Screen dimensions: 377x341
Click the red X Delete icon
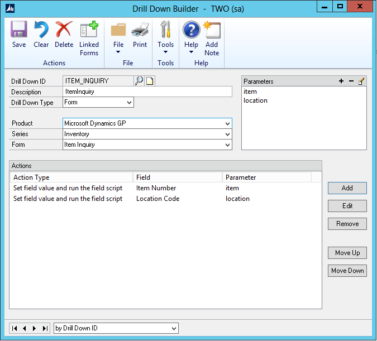(x=64, y=29)
